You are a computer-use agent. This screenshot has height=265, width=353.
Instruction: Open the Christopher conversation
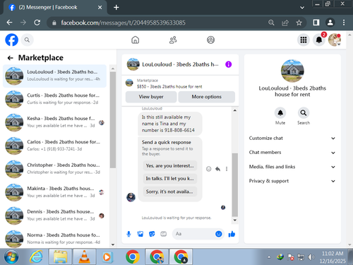[54, 169]
